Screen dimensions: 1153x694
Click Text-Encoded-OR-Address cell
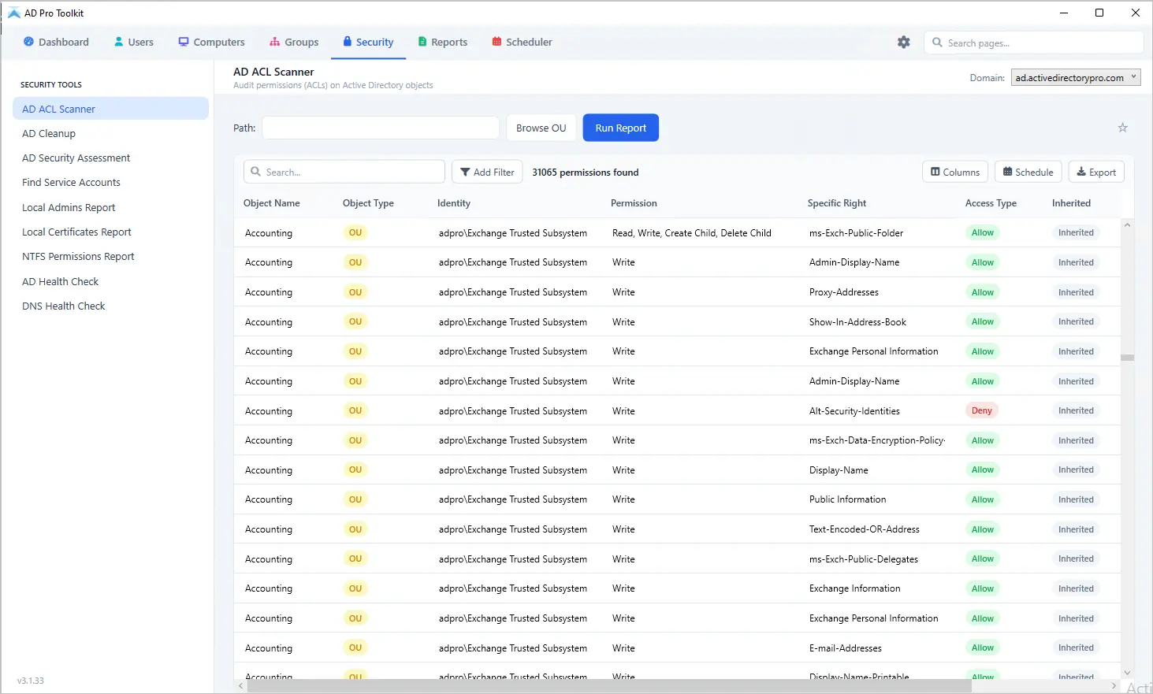click(x=865, y=529)
